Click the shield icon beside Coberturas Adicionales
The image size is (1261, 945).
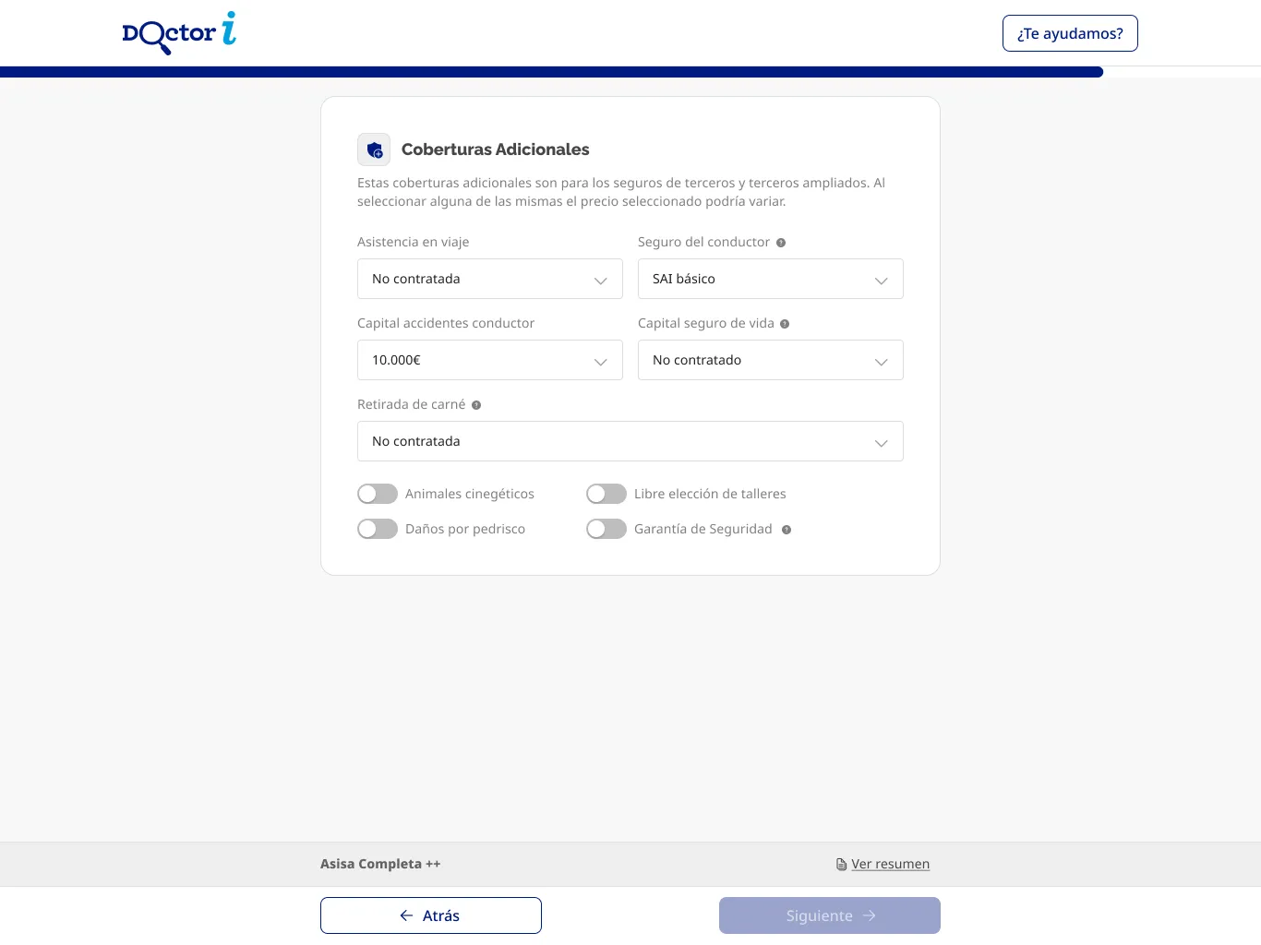click(374, 150)
